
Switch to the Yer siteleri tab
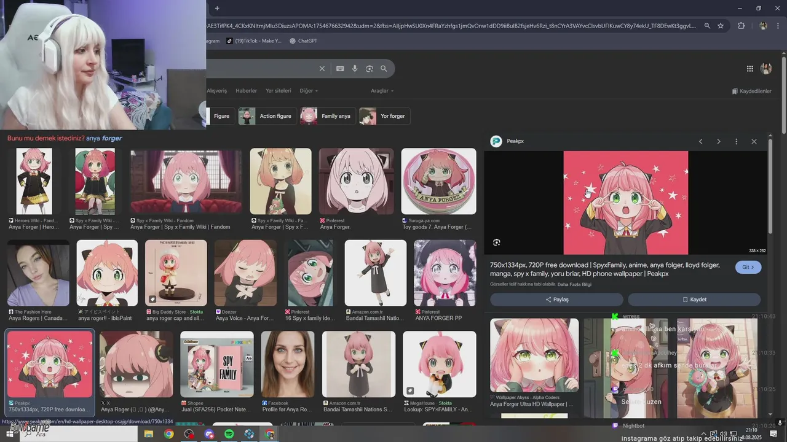[x=278, y=91]
